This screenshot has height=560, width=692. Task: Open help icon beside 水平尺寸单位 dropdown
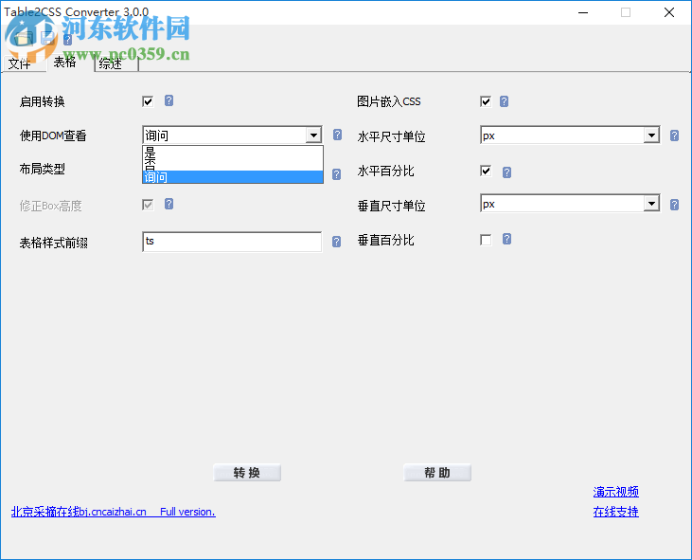674,135
